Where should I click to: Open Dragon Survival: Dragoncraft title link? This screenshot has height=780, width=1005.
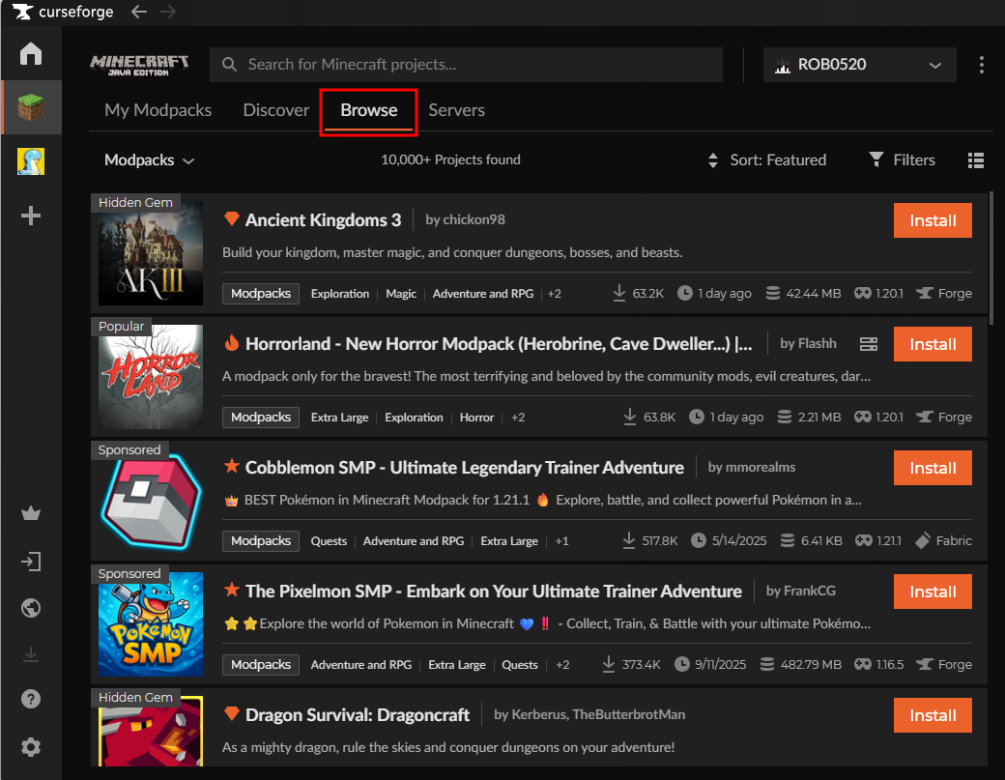pos(357,714)
